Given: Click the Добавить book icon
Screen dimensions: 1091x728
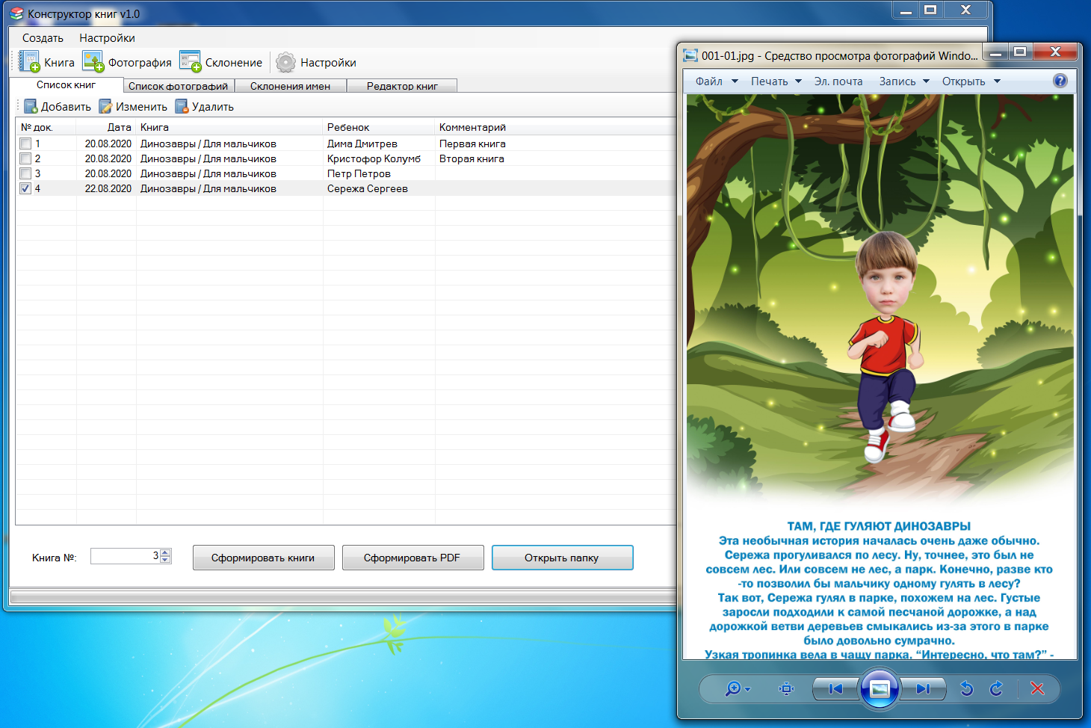Looking at the screenshot, I should click(31, 106).
